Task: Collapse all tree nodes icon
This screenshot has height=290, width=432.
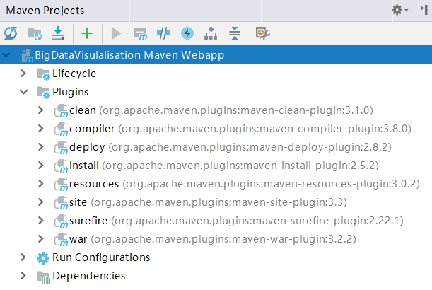Action: 235,33
